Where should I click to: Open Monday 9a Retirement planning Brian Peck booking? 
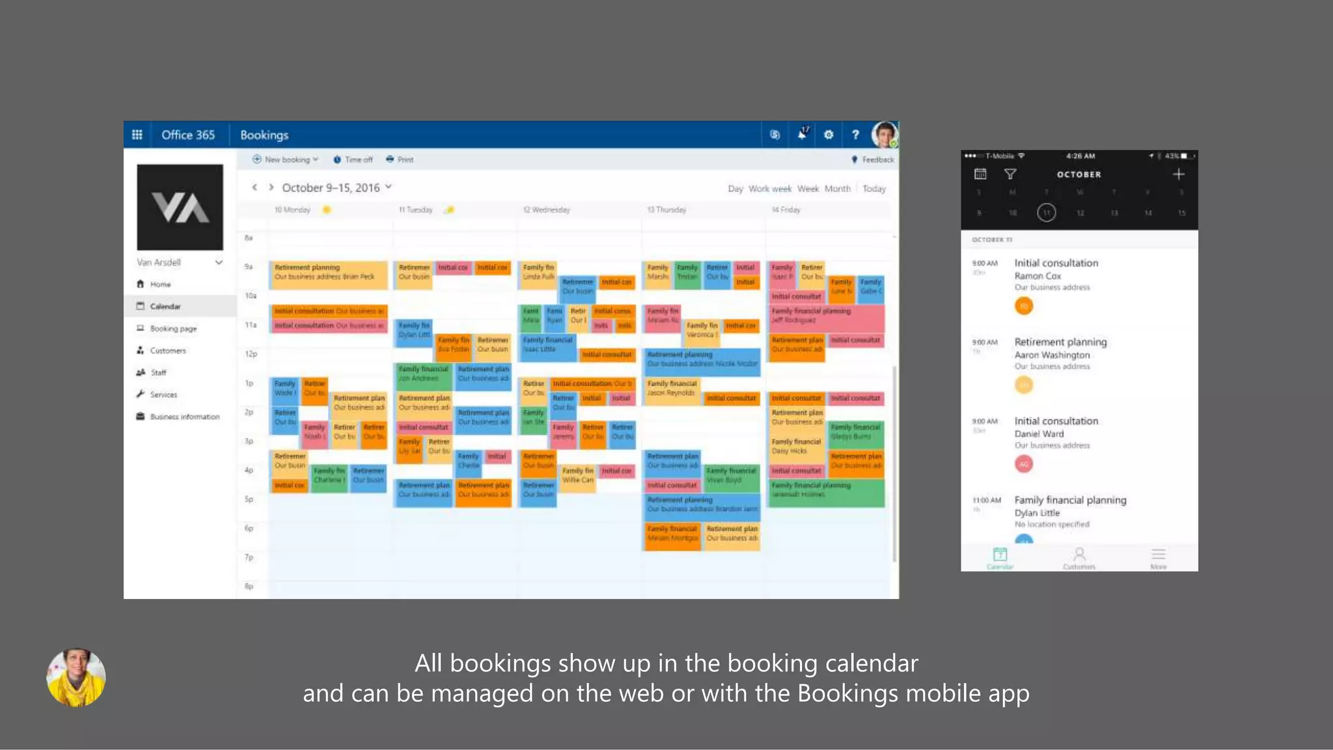point(329,274)
